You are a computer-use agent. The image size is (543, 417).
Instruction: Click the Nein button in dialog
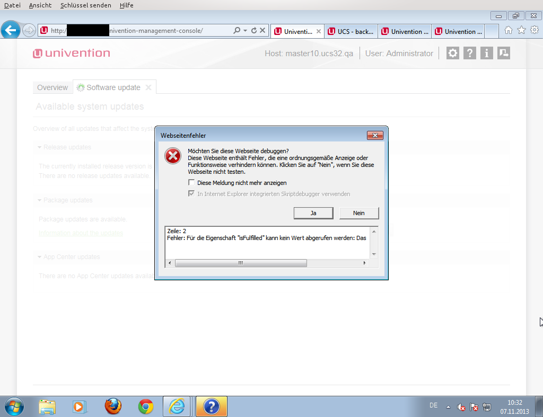(x=359, y=212)
